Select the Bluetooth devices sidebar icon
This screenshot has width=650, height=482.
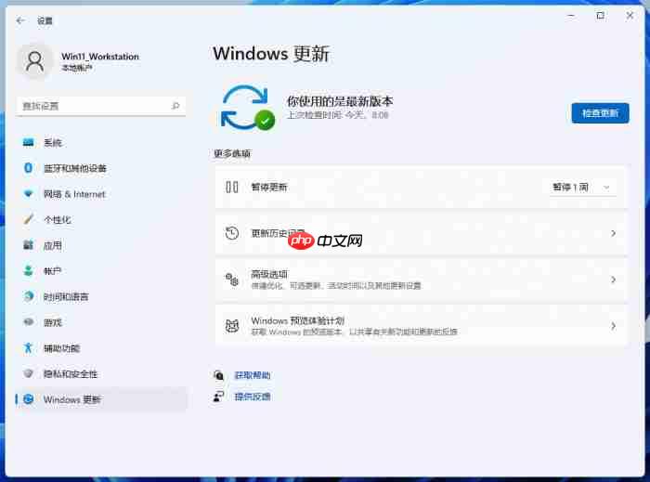click(28, 168)
